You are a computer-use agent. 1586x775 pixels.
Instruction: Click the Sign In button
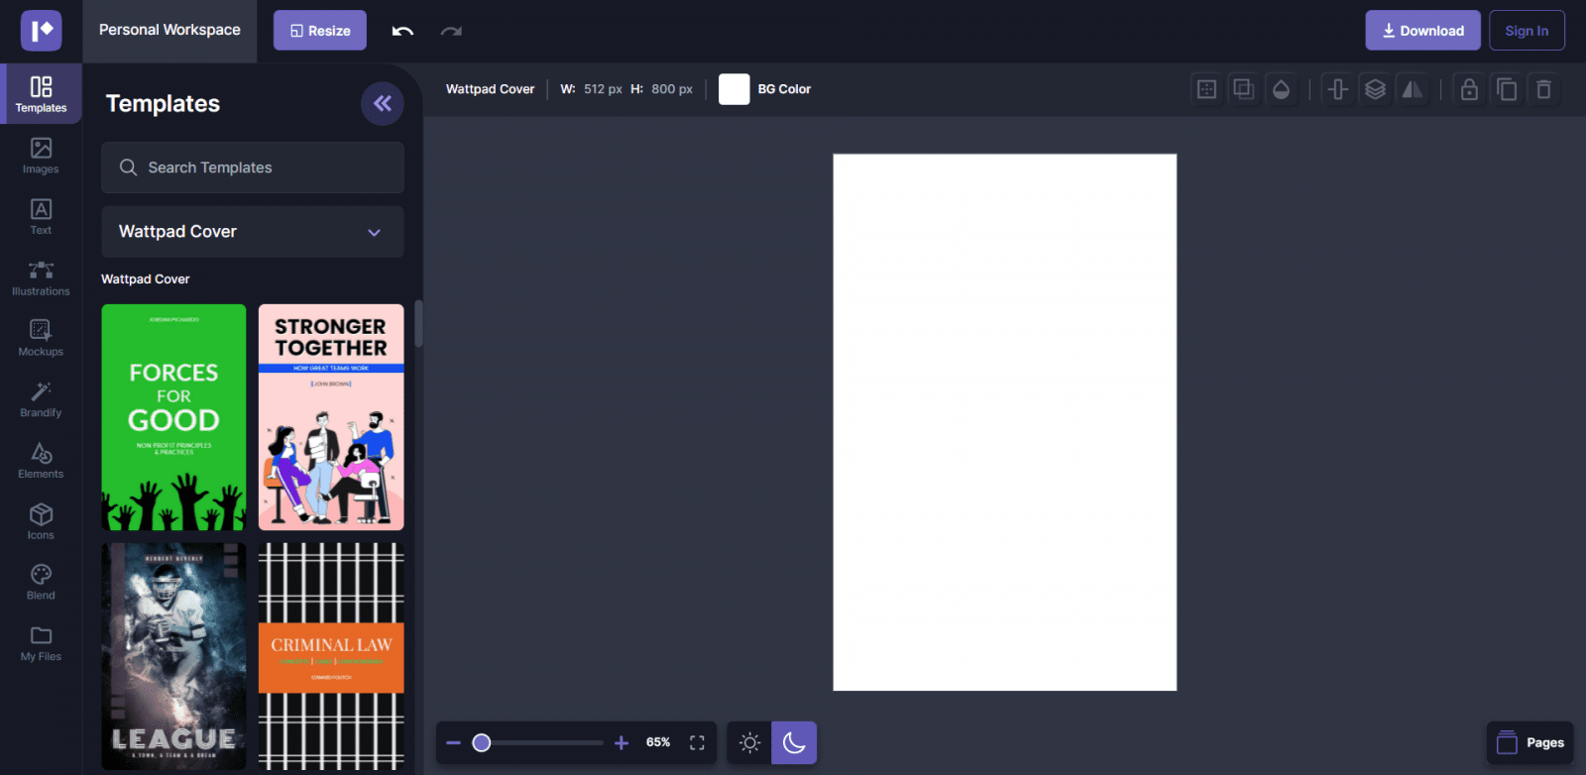(1527, 31)
